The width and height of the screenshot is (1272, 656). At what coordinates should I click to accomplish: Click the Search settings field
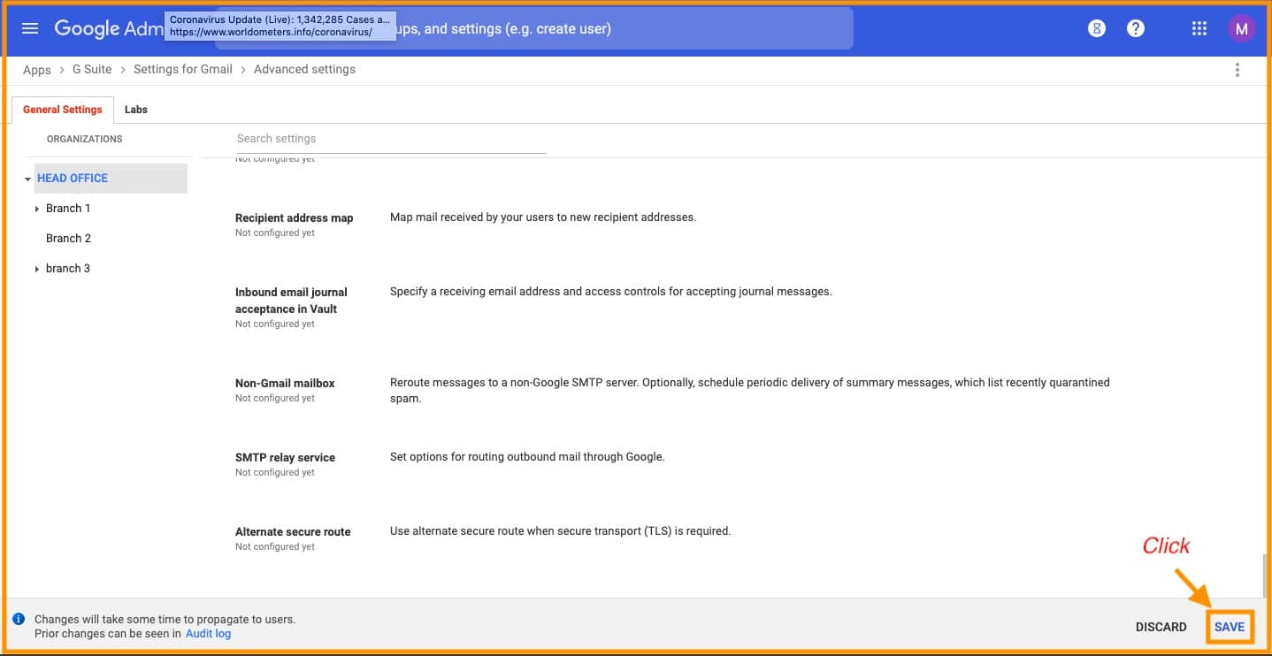pos(391,139)
